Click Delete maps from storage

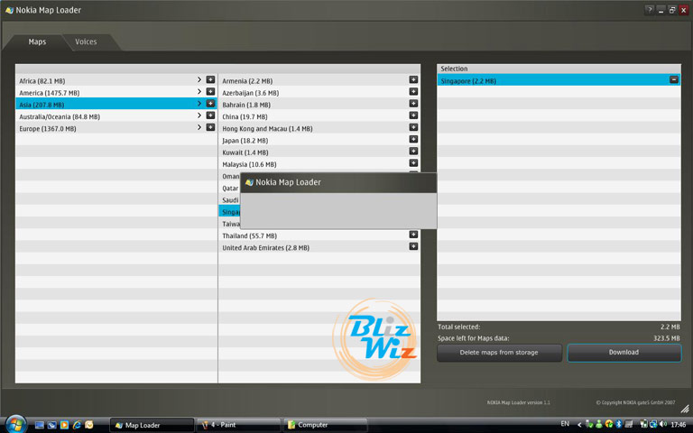499,353
